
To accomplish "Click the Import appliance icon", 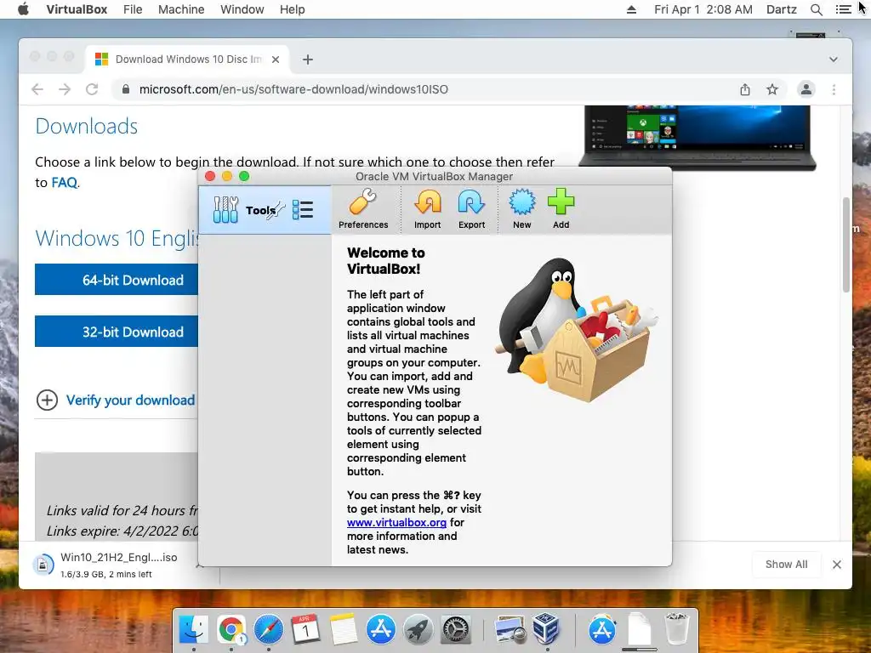I will click(427, 209).
